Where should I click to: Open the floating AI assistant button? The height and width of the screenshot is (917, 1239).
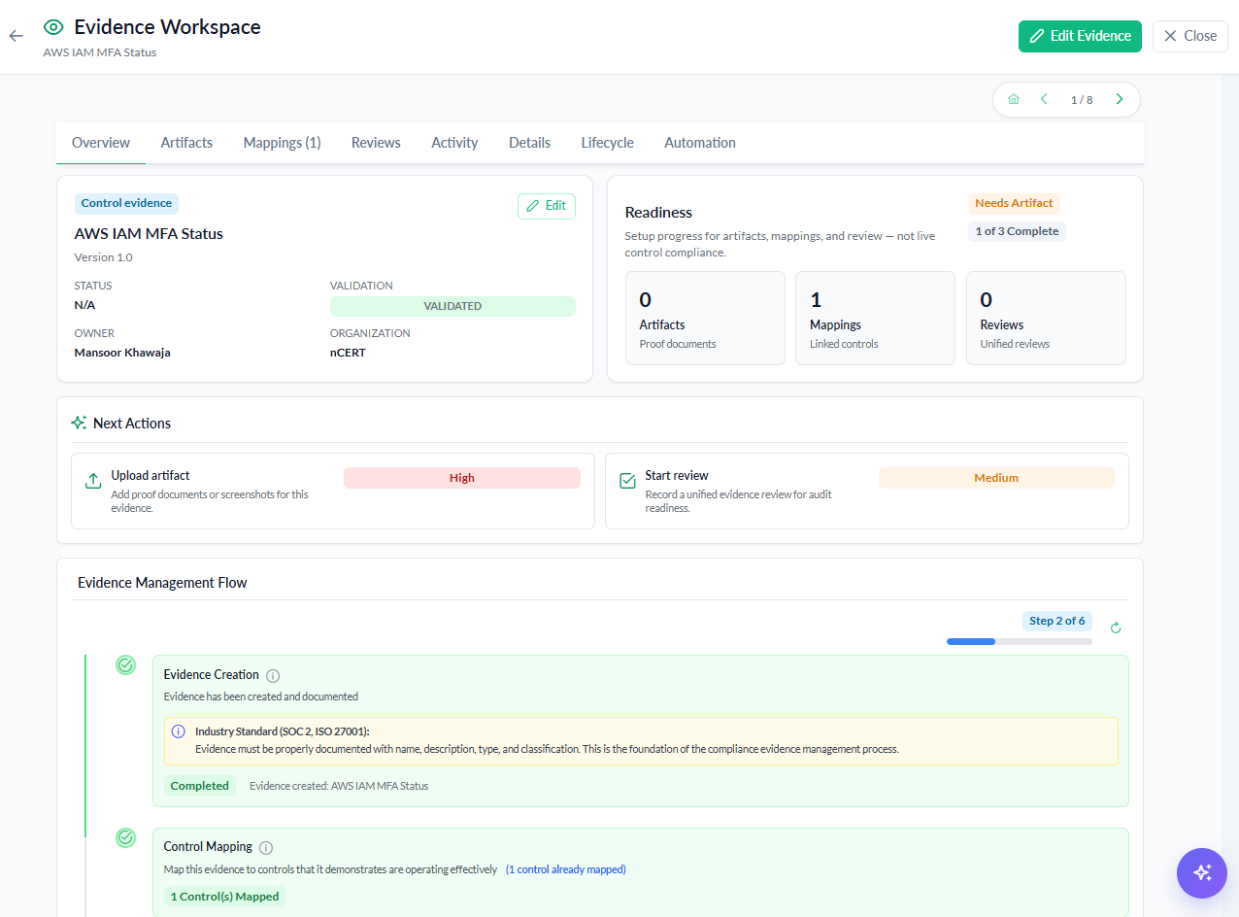(x=1202, y=872)
